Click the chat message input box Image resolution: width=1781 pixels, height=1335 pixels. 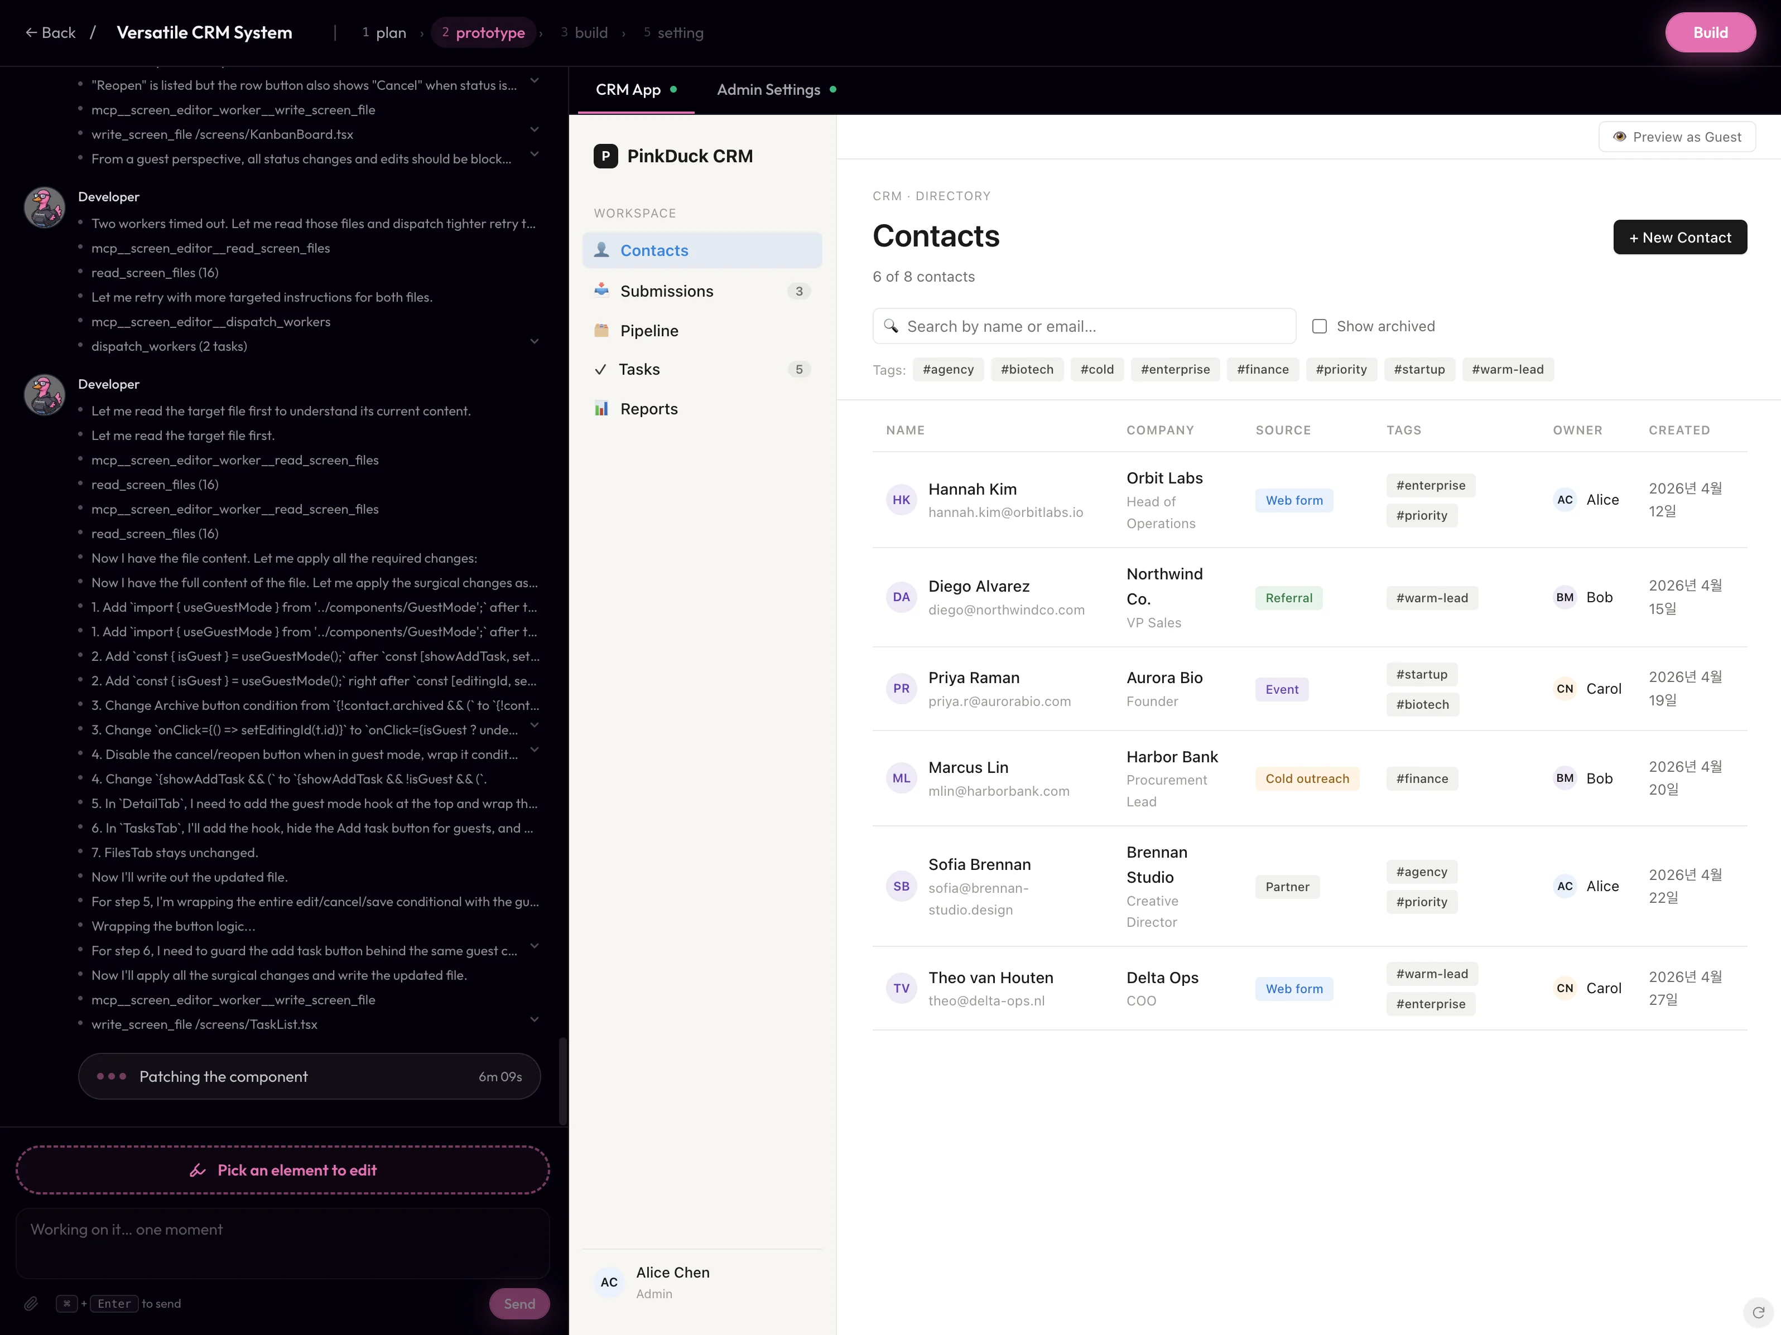pos(283,1242)
